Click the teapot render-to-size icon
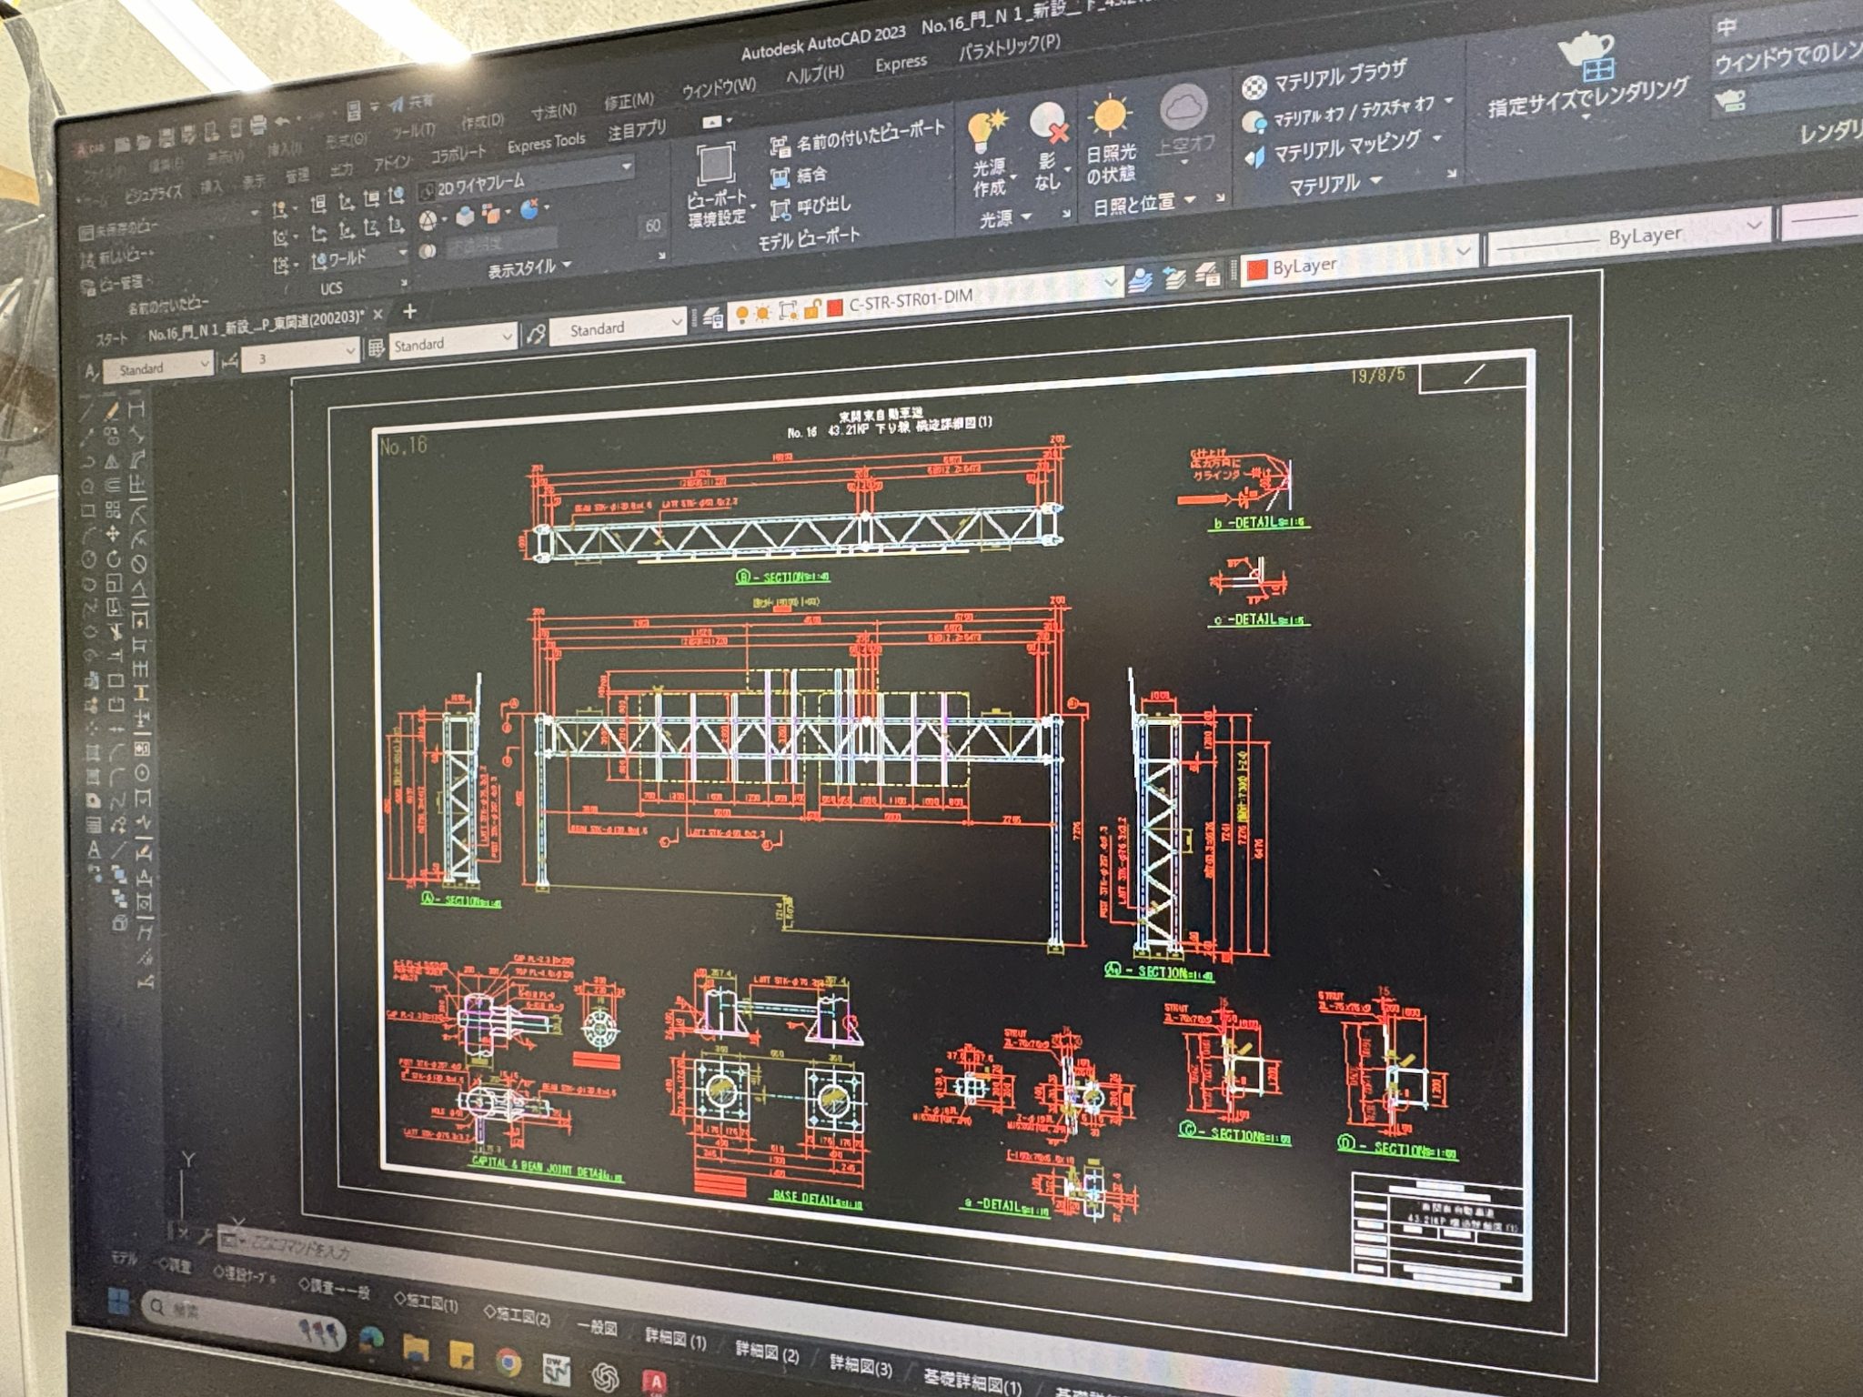This screenshot has width=1863, height=1397. (1587, 53)
